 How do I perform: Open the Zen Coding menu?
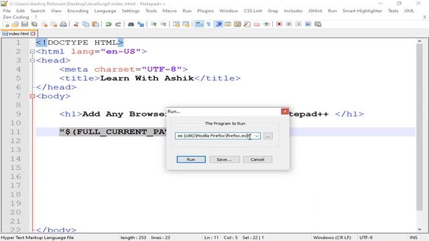(16, 17)
